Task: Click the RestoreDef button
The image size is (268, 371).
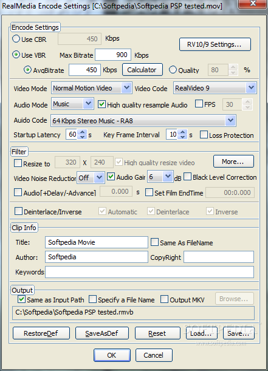Action: click(x=41, y=333)
